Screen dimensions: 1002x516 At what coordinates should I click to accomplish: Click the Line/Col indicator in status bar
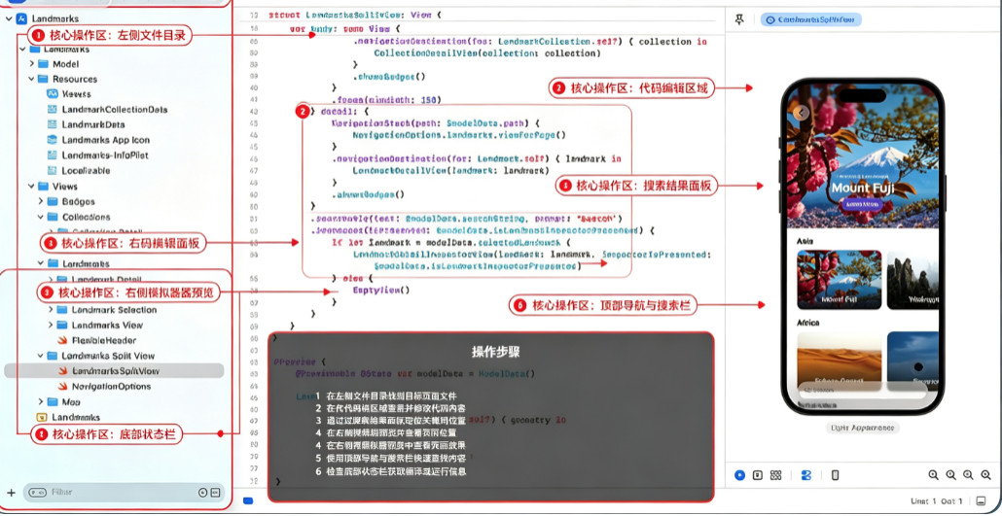tap(937, 501)
